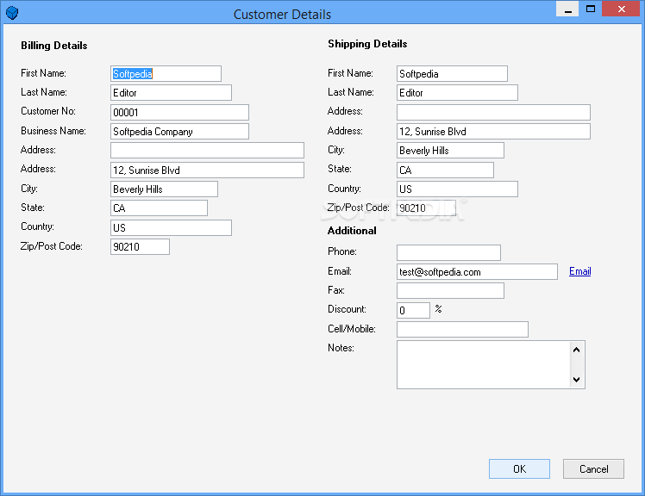
Task: Click inside the Notes text area
Action: (484, 364)
